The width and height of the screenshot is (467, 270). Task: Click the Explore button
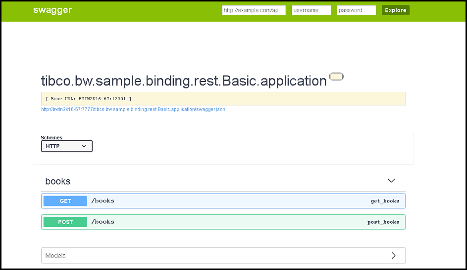pos(396,10)
